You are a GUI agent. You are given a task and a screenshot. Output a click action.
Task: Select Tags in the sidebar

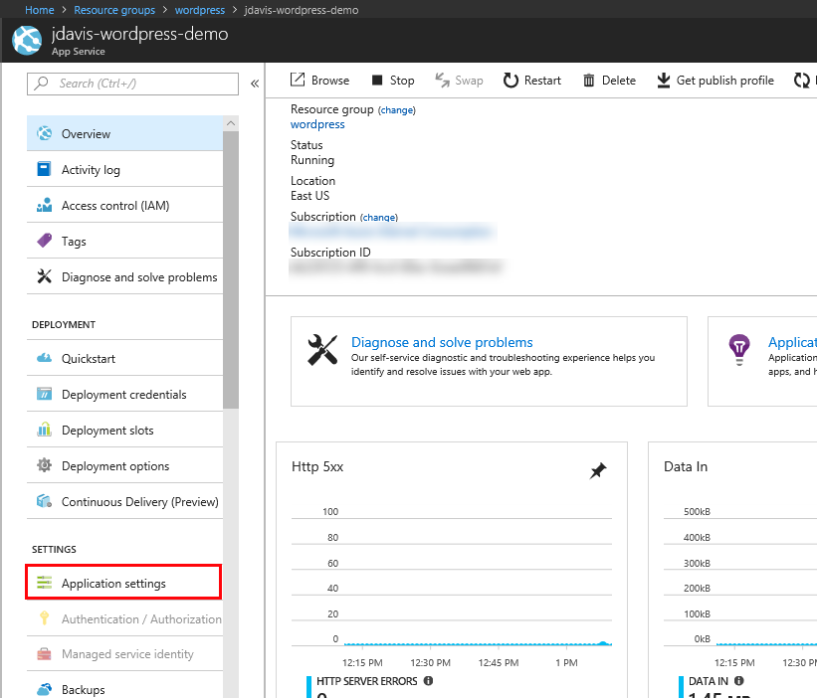coord(125,241)
